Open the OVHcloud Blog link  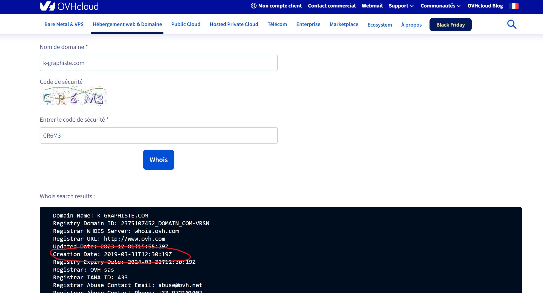485,6
